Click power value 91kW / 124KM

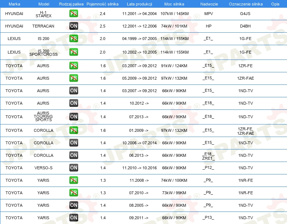[174, 66]
